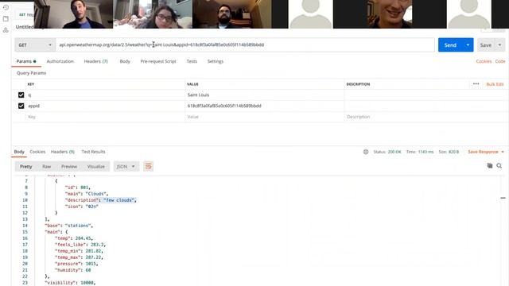Select the Pretty view button

[x=26, y=166]
